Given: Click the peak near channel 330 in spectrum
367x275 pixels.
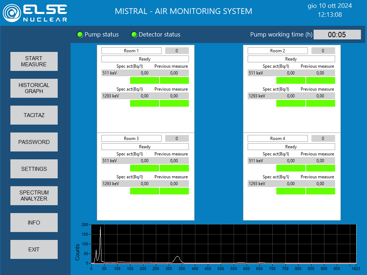Looking at the screenshot, I should point(177,258).
